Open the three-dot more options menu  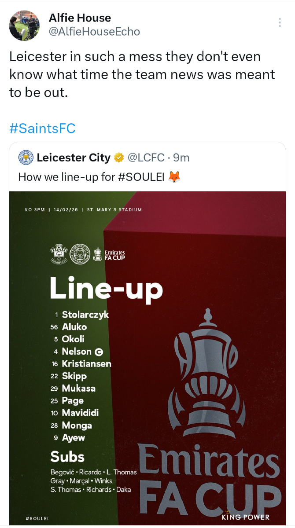(x=280, y=23)
